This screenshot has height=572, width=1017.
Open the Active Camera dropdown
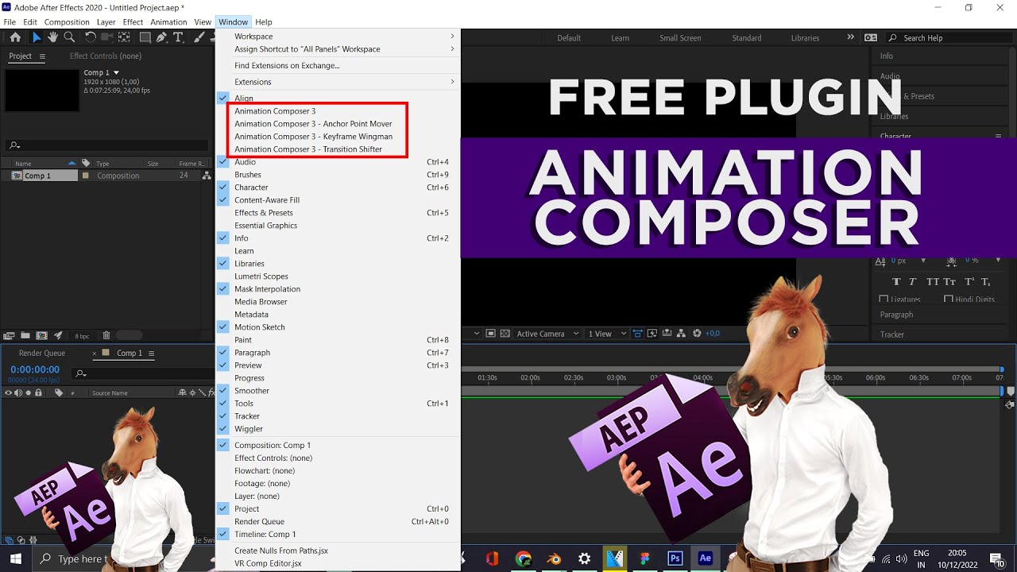(x=547, y=334)
